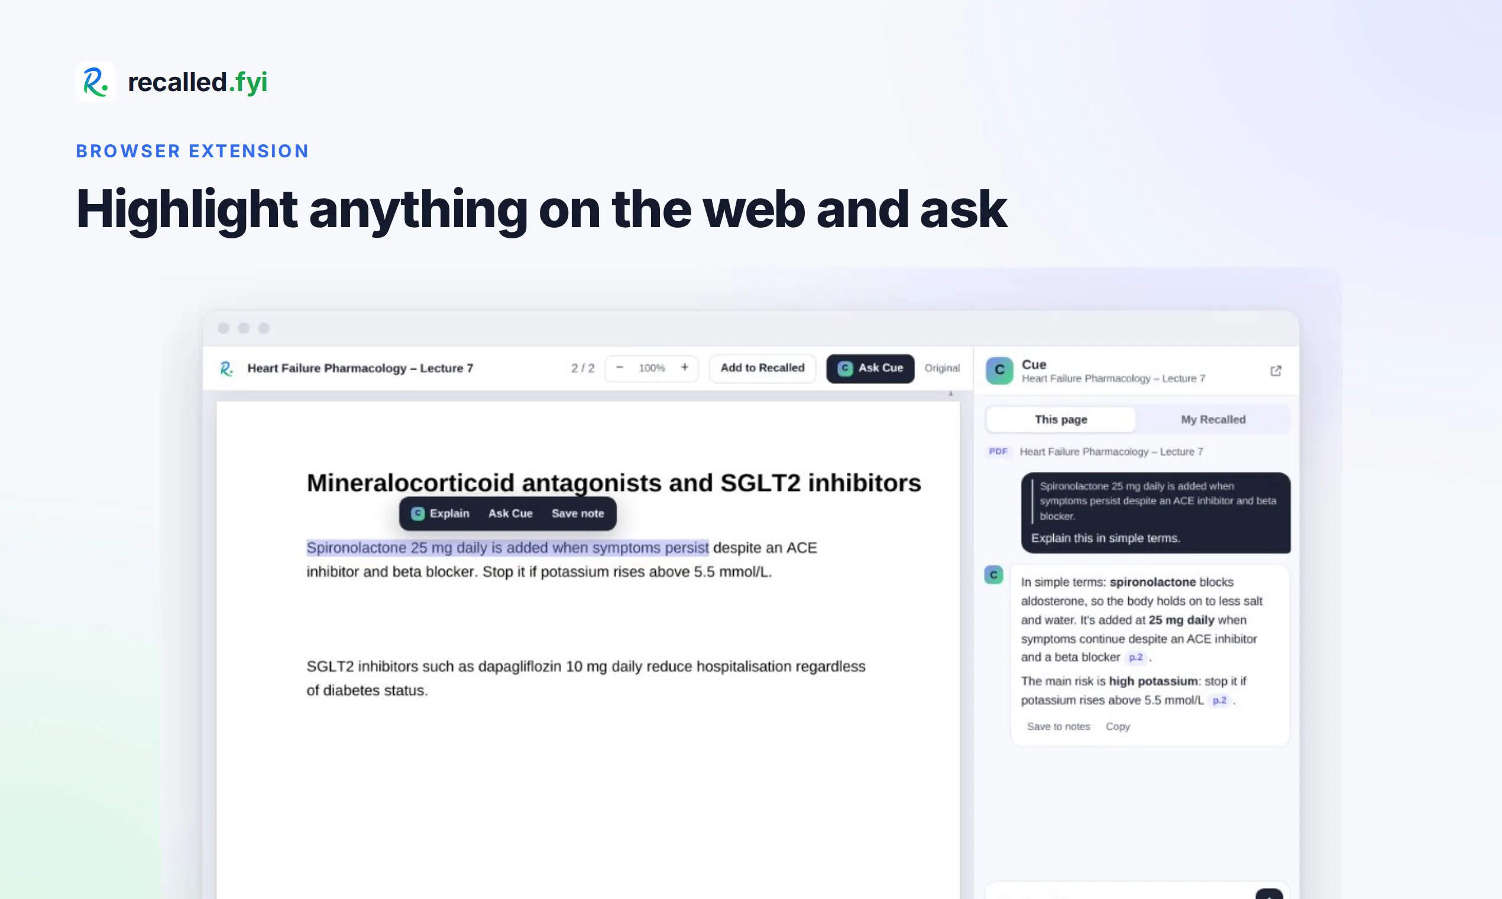The width and height of the screenshot is (1502, 899).
Task: Click the Ask Cue toolbar button
Action: (x=870, y=368)
